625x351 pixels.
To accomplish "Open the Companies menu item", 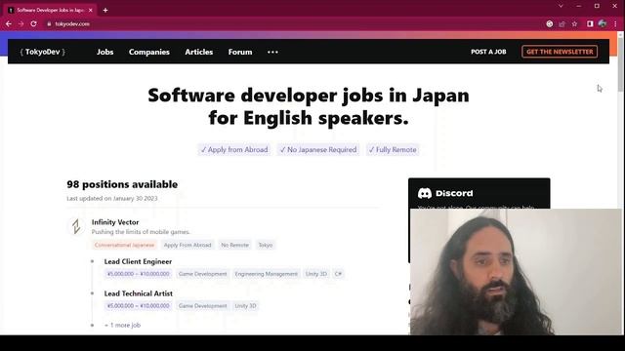I will pos(149,52).
